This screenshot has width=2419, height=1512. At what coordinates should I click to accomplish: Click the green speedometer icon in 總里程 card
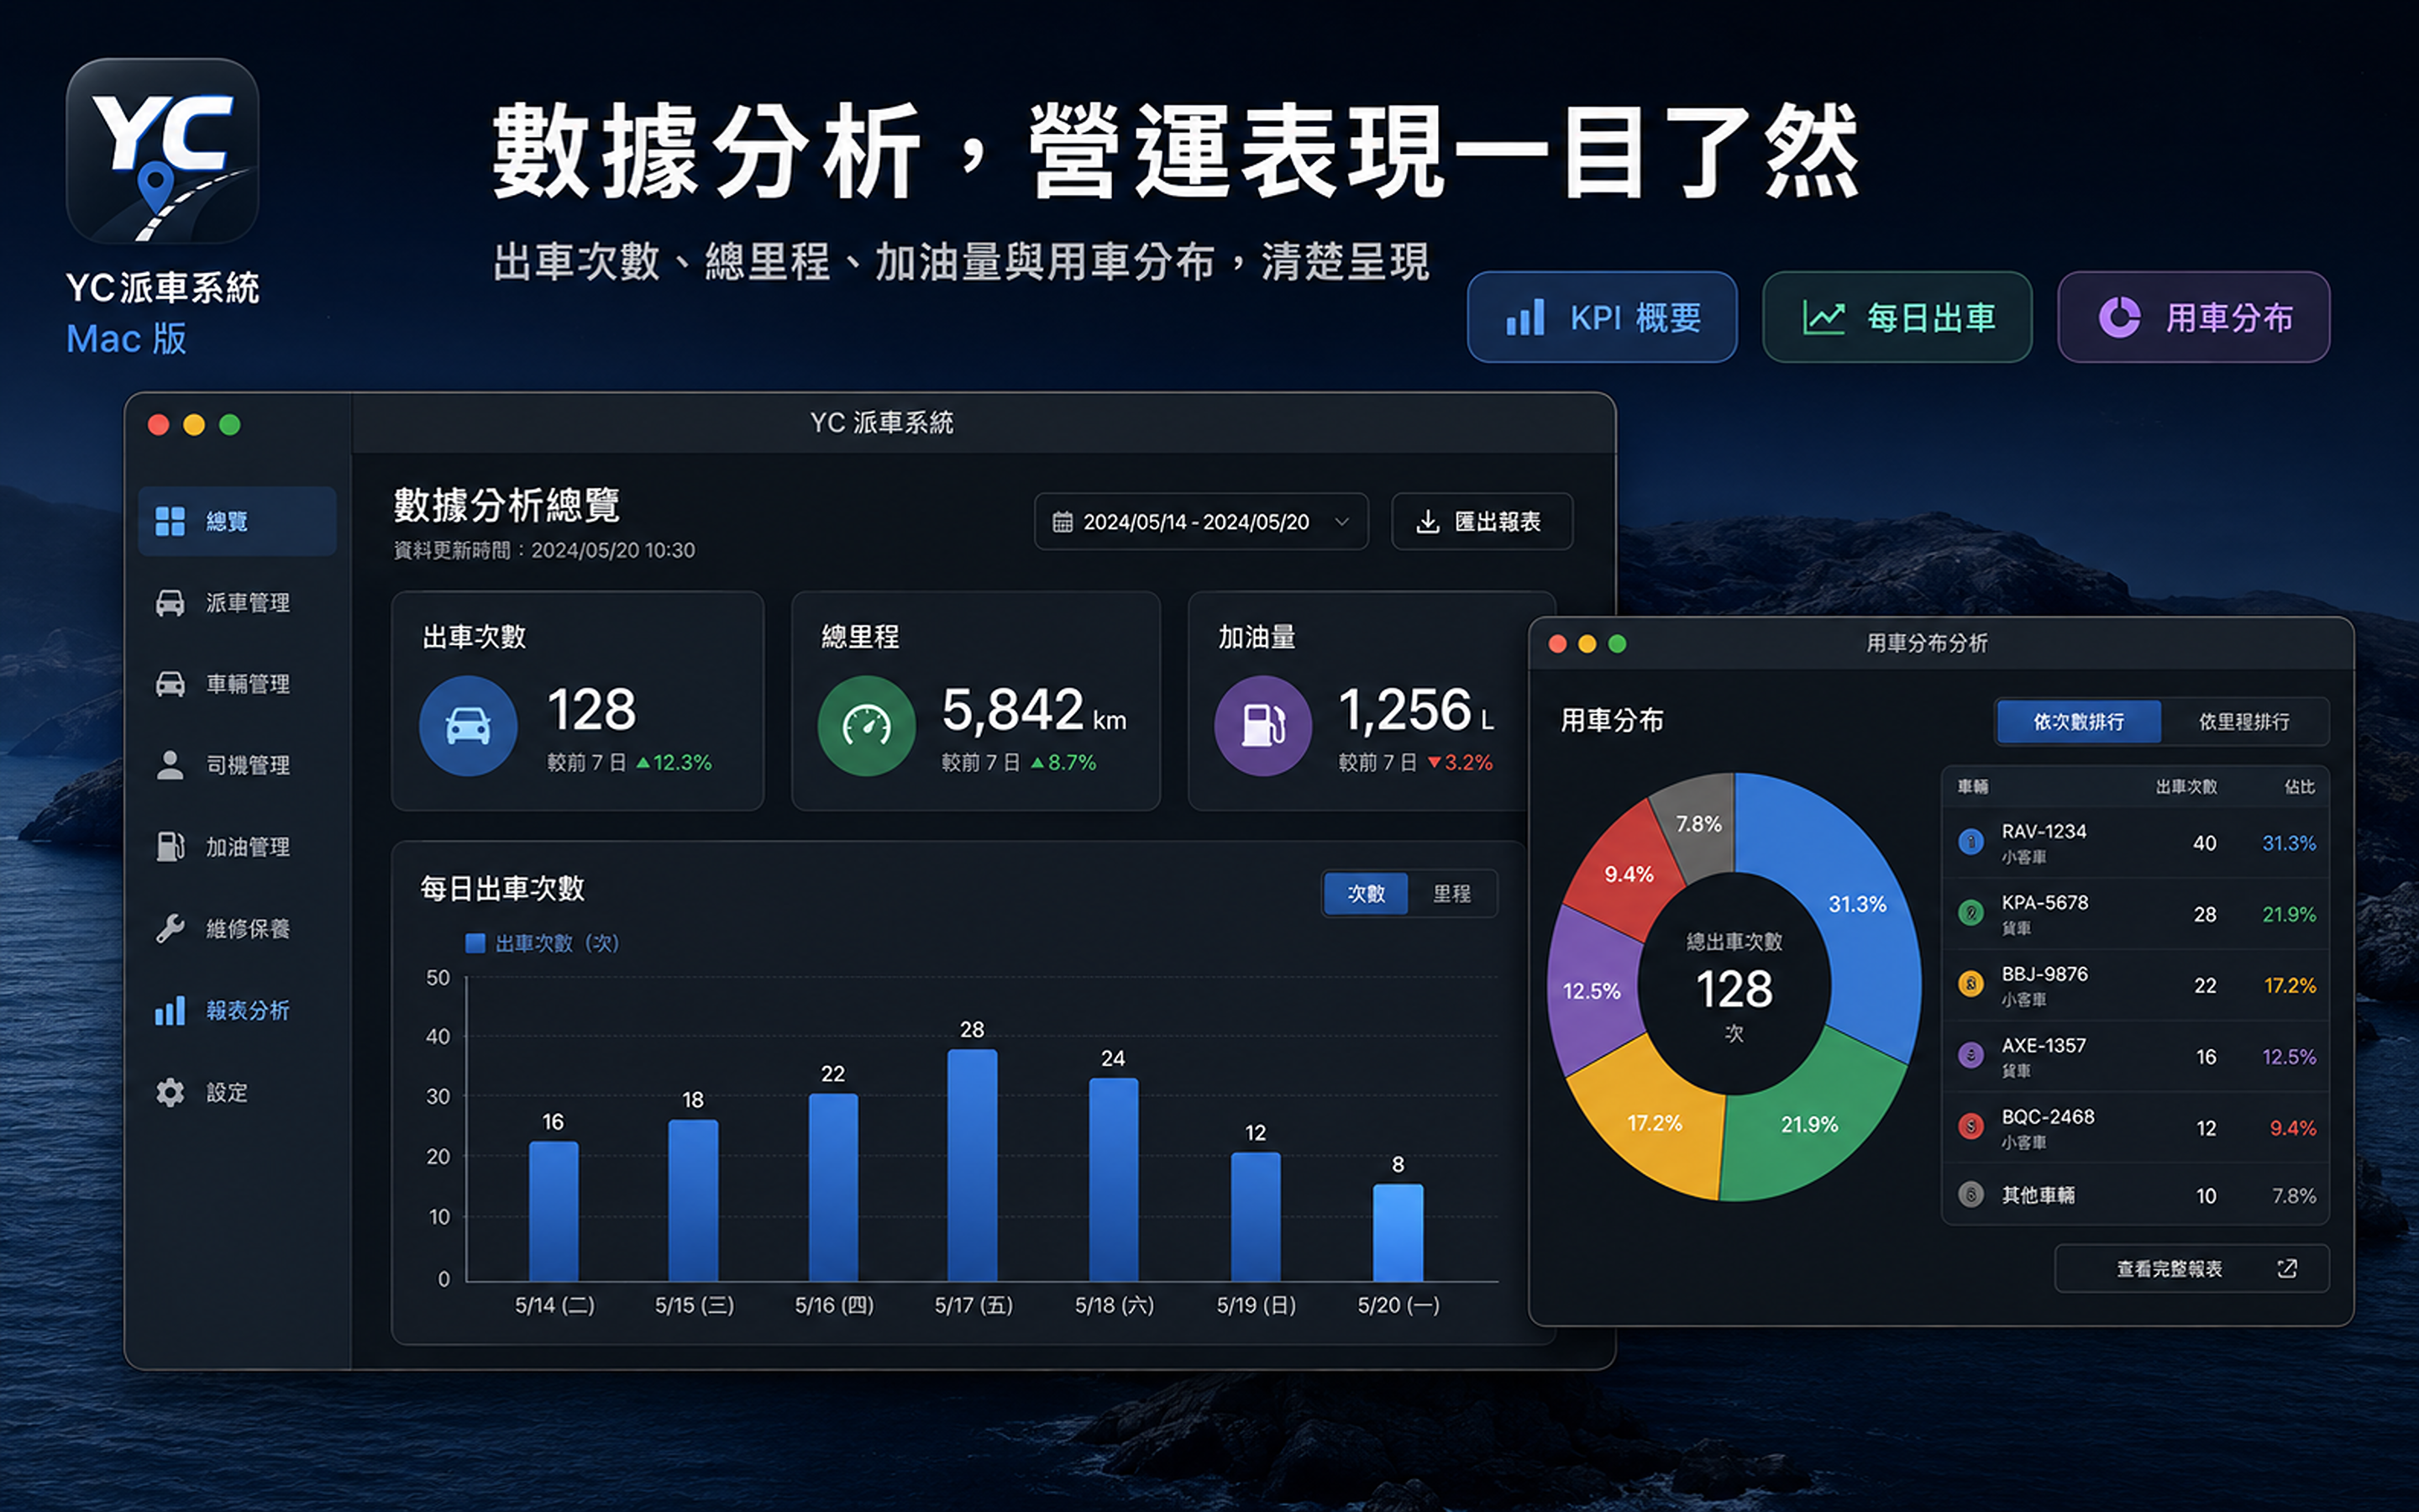[867, 726]
